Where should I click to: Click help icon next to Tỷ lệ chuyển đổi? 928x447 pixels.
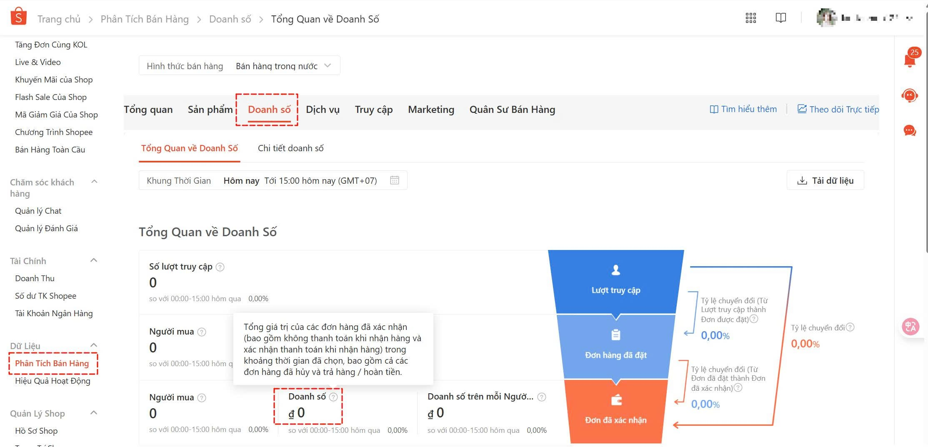850,327
